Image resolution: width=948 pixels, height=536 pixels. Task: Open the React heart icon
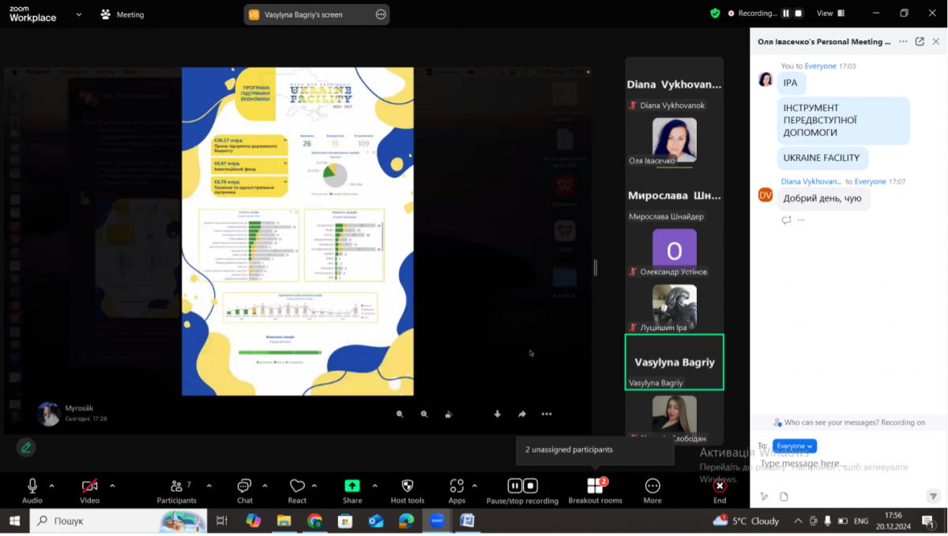(297, 486)
